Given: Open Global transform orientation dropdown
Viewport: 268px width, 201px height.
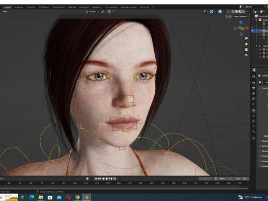Looking at the screenshot, I should [x=92, y=12].
